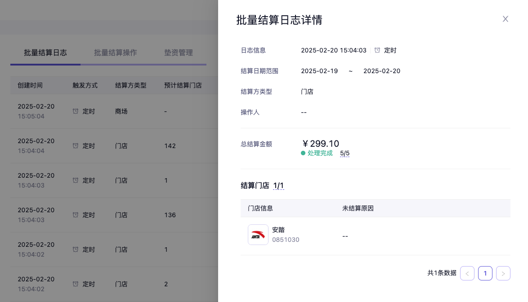Screen dimensions: 528x302
Task: Select page 1 in the pagination
Action: tap(485, 273)
